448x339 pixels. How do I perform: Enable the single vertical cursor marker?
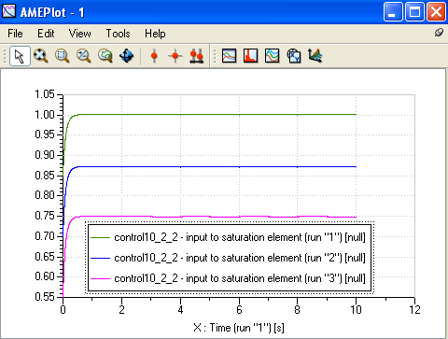click(154, 56)
